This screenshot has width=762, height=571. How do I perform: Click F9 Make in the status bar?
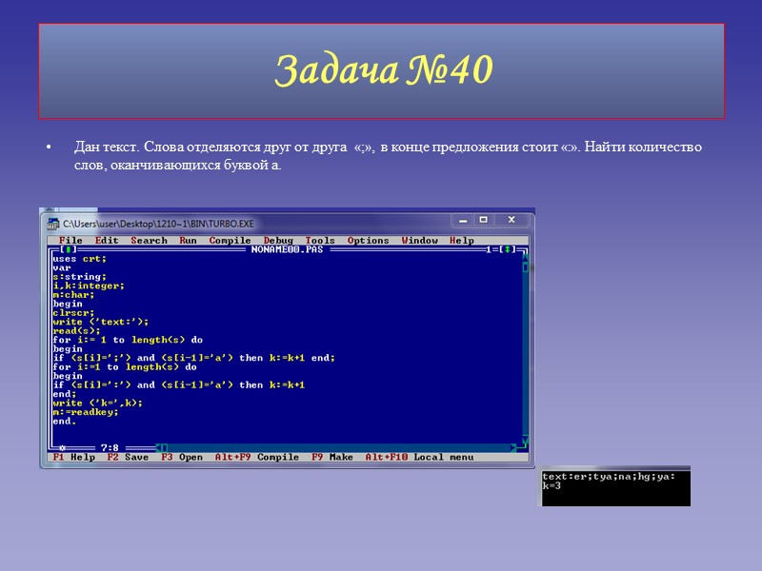coord(332,457)
